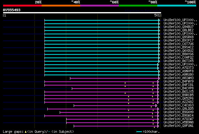Image resolution: width=199 pixels, height=134 pixels.
Task: Select the AV555493 query name text
Action: [x=12, y=10]
